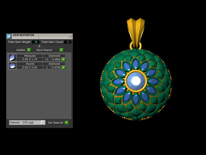The height and width of the screenshot is (155, 206).
Task: Click the Marquise shape cell
Action: 30,56
